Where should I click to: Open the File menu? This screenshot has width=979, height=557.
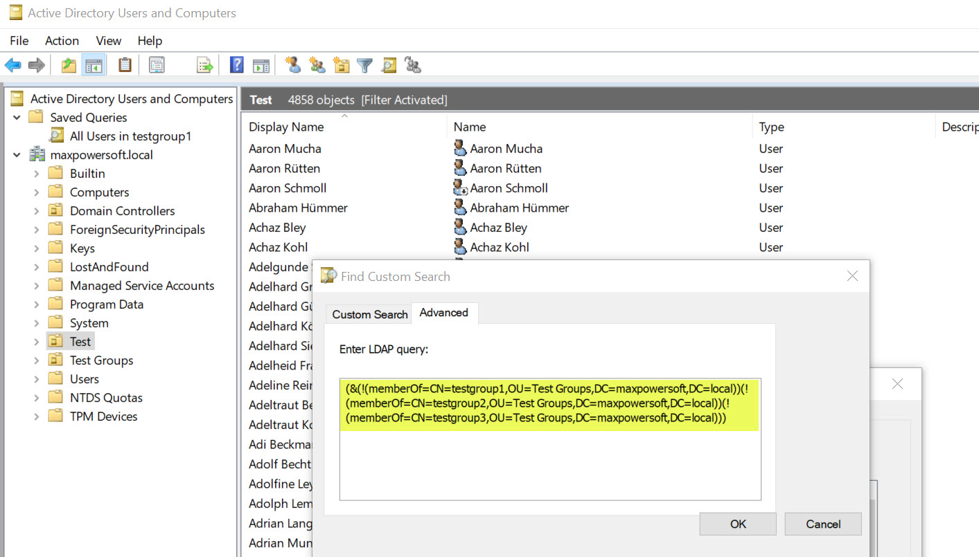click(x=19, y=41)
